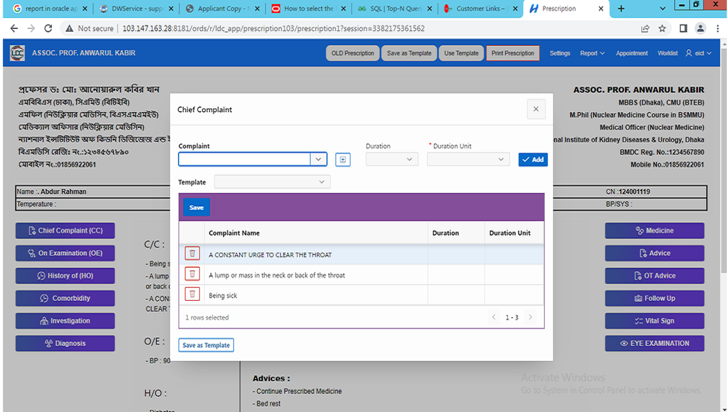Click the add-new-complaint plus icon
Viewport: 728px width, 412px height.
(343, 160)
